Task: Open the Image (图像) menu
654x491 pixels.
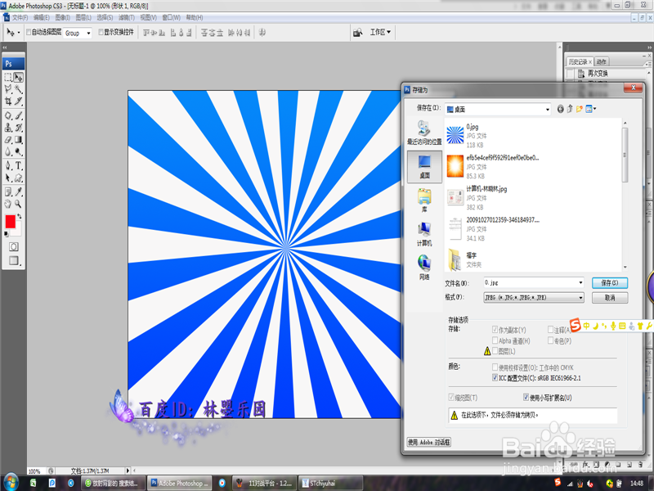Action: [63, 17]
